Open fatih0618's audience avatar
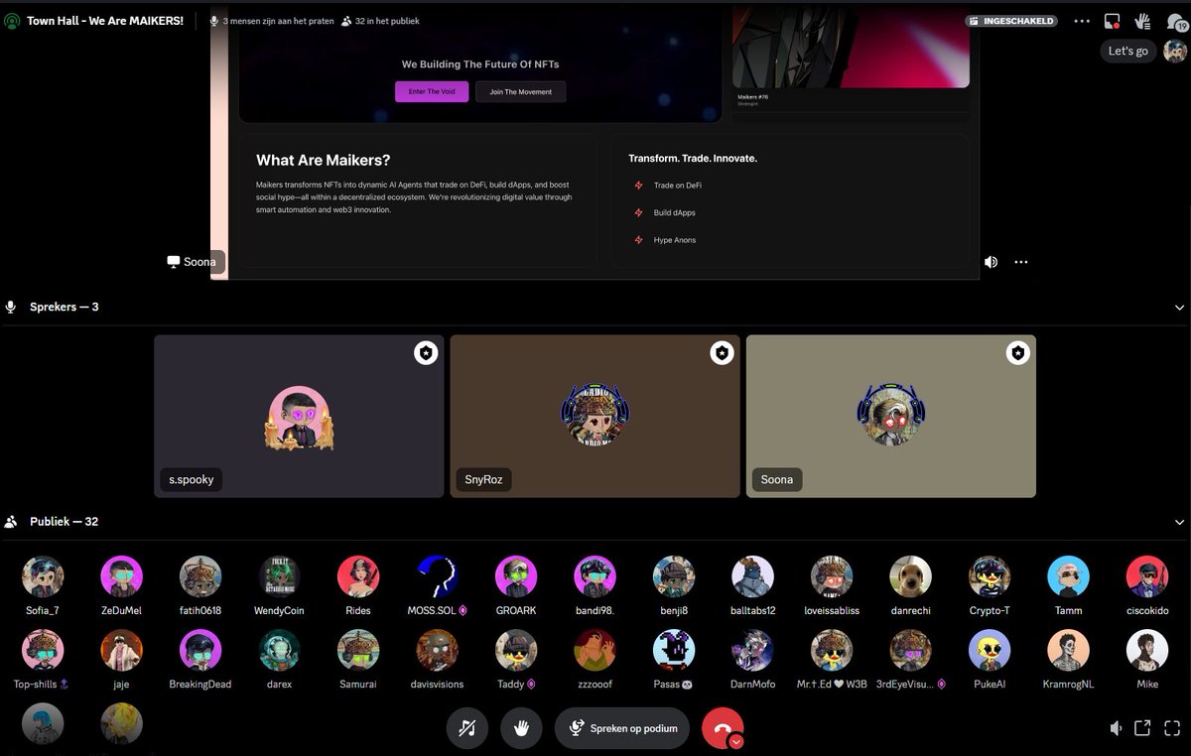Viewport: 1191px width, 756px height. (x=200, y=576)
